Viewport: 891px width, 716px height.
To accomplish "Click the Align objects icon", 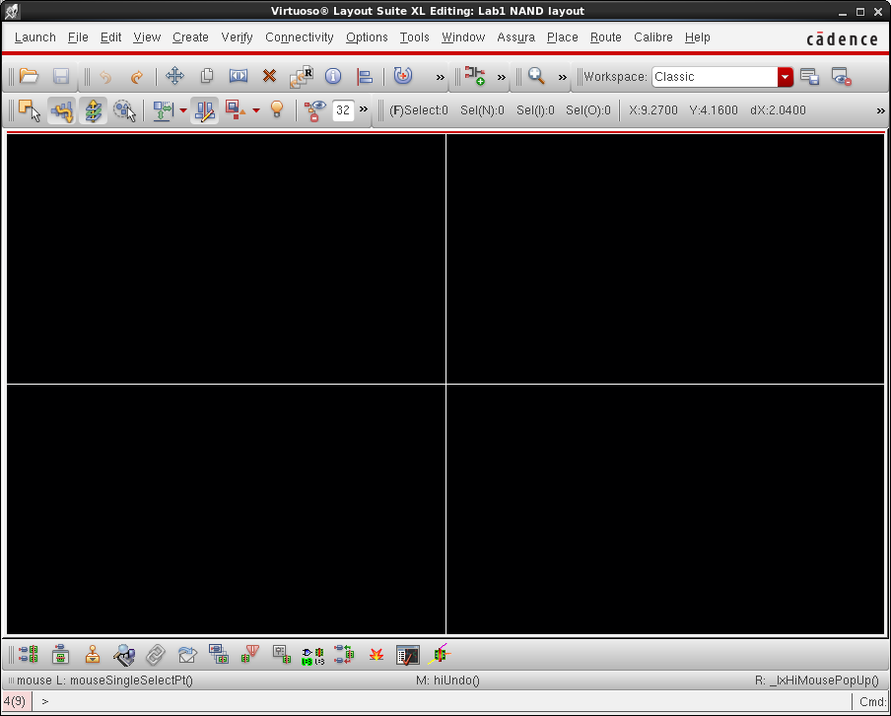I will point(365,76).
